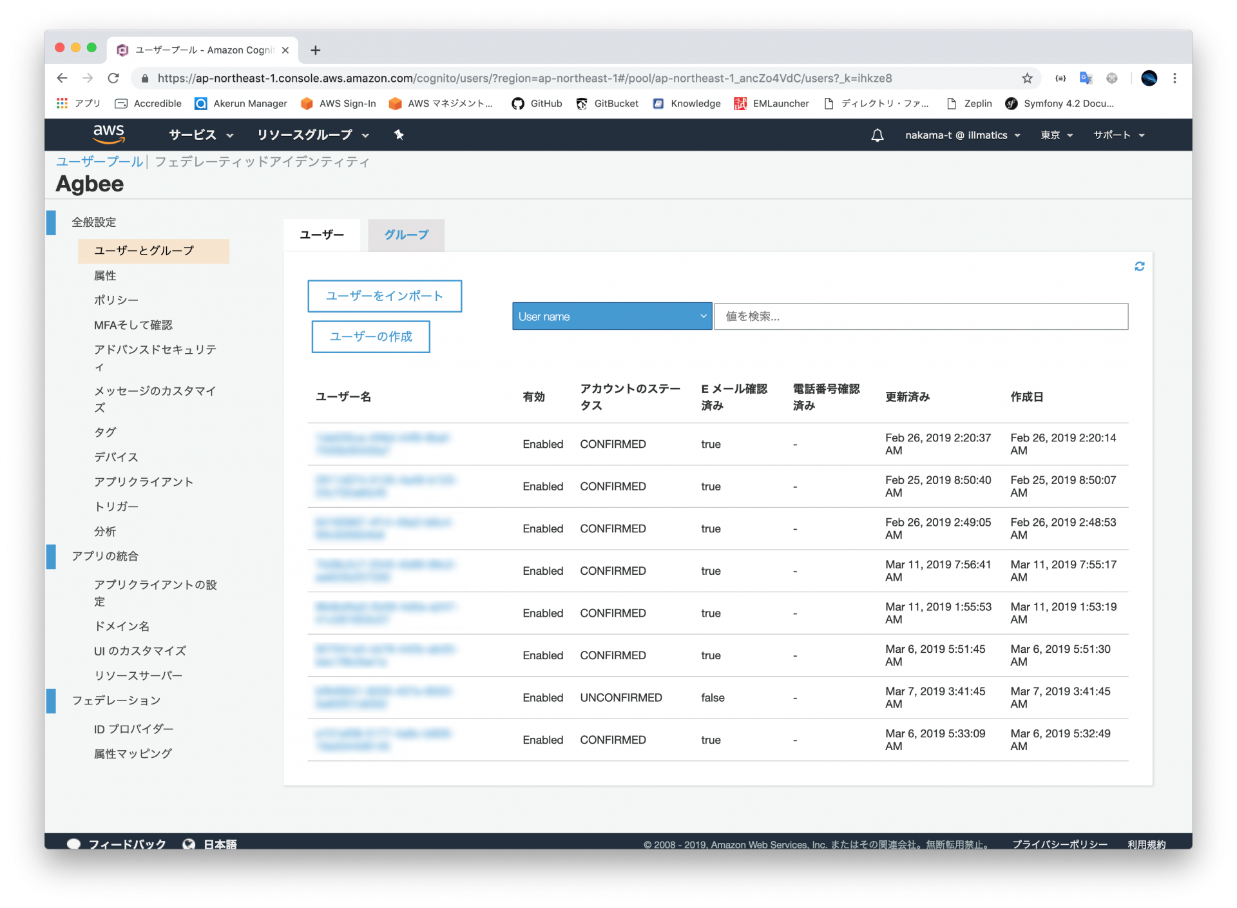Open the GitHub bookmark
The height and width of the screenshot is (908, 1237).
(x=537, y=103)
